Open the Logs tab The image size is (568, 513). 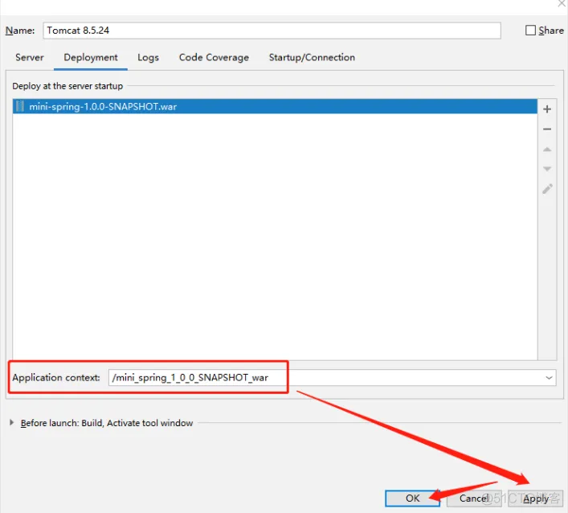pyautogui.click(x=148, y=58)
